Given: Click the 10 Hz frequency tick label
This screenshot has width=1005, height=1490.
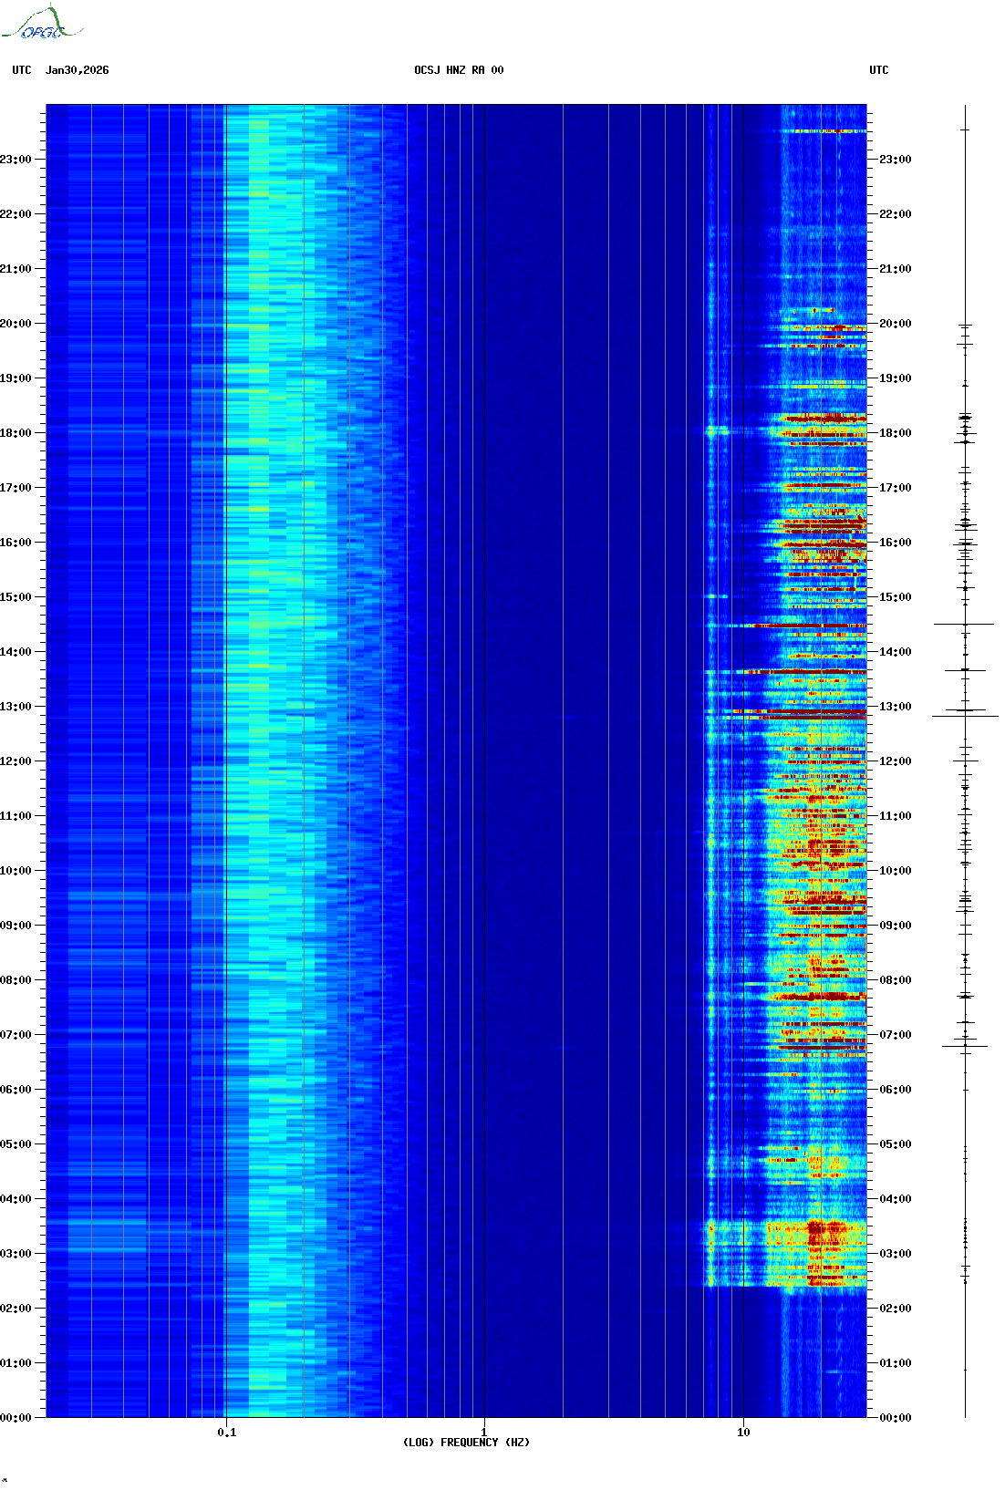Looking at the screenshot, I should click(743, 1432).
